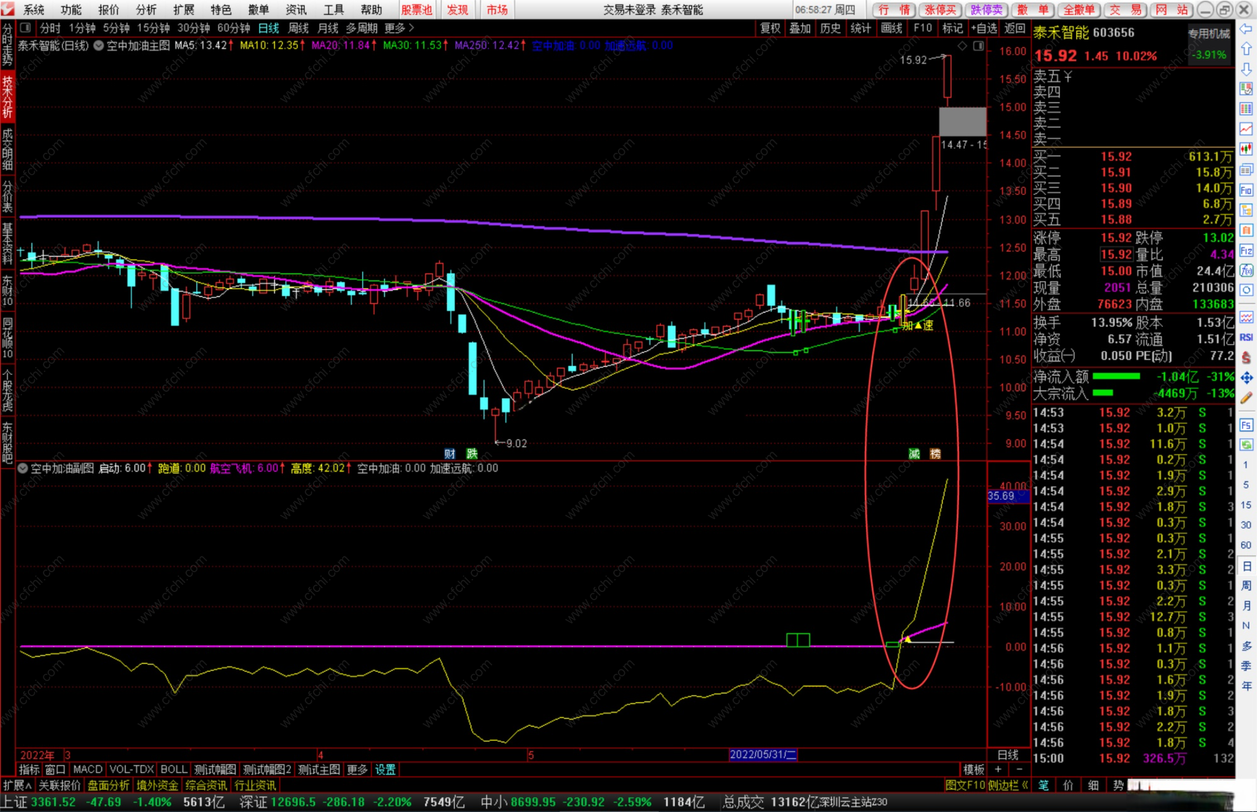Click the red line trend chart icon
This screenshot has width=1257, height=812.
click(x=1246, y=129)
